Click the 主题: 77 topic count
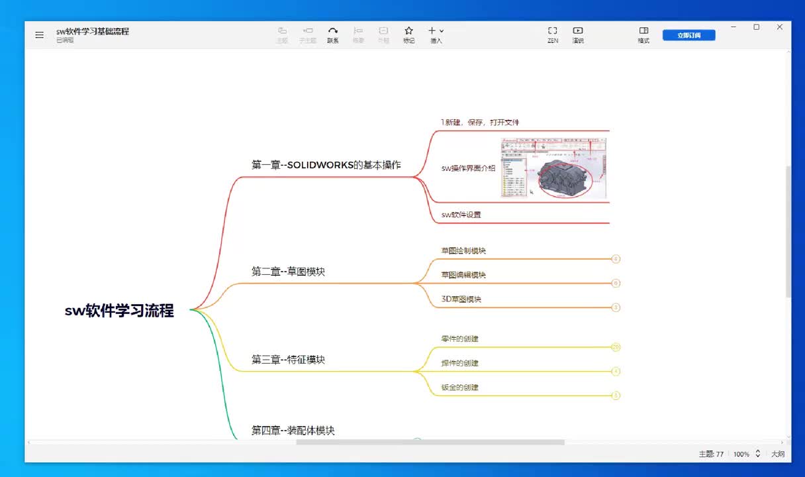The image size is (805, 477). coord(711,454)
